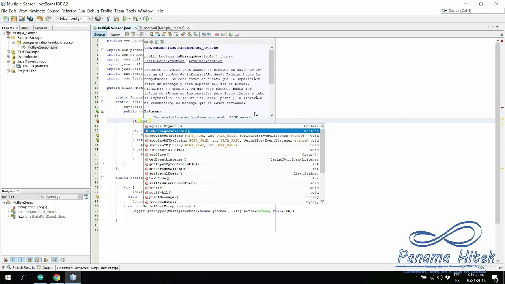Create a new project from the toolbar
Screen dimensions: 505x284
click(x=13, y=18)
